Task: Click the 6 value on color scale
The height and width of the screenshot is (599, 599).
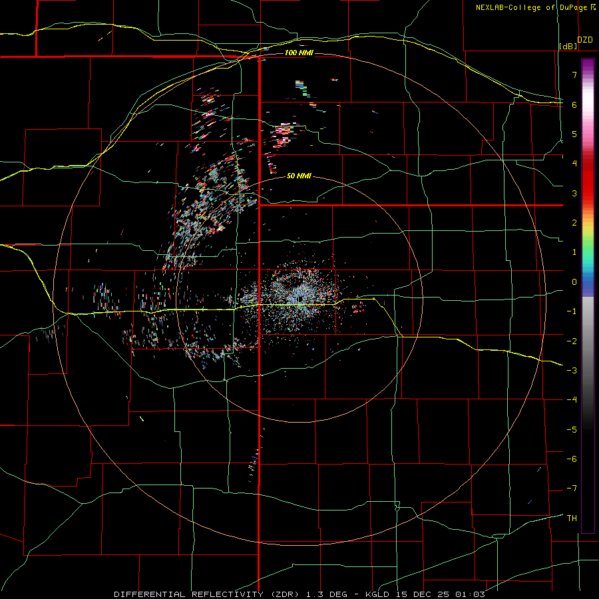Action: [x=574, y=104]
